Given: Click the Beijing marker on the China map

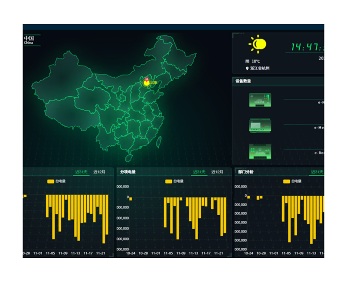Looking at the screenshot, I should pyautogui.click(x=147, y=82).
